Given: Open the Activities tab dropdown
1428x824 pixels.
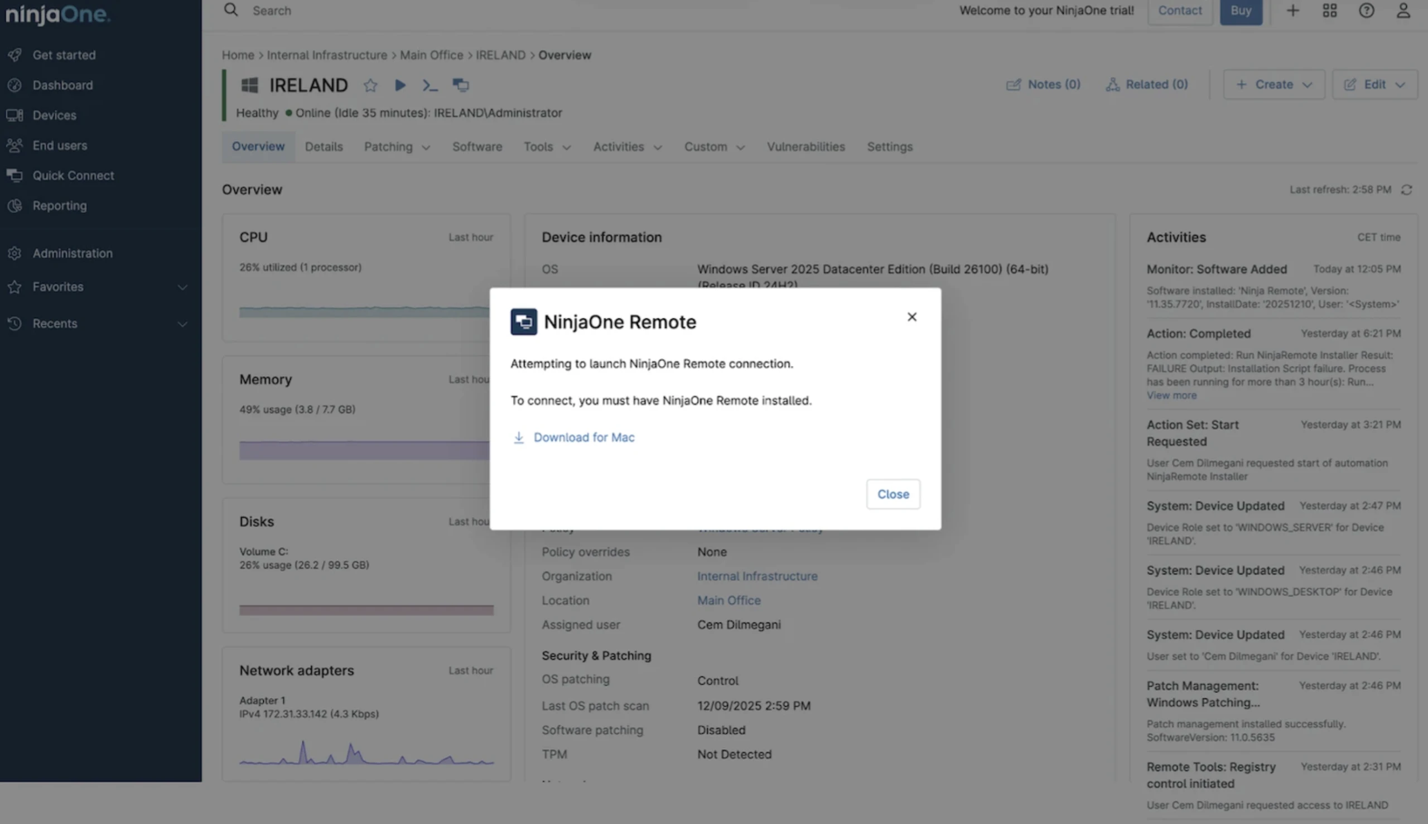Looking at the screenshot, I should [628, 147].
